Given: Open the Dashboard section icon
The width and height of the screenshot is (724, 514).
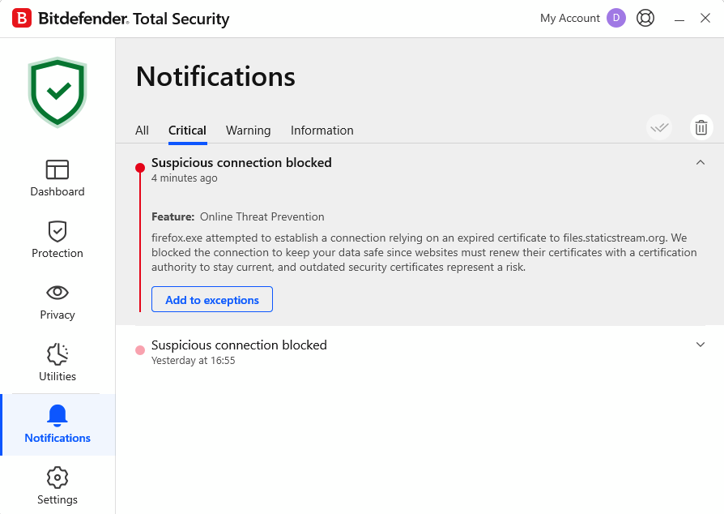Looking at the screenshot, I should click(57, 169).
